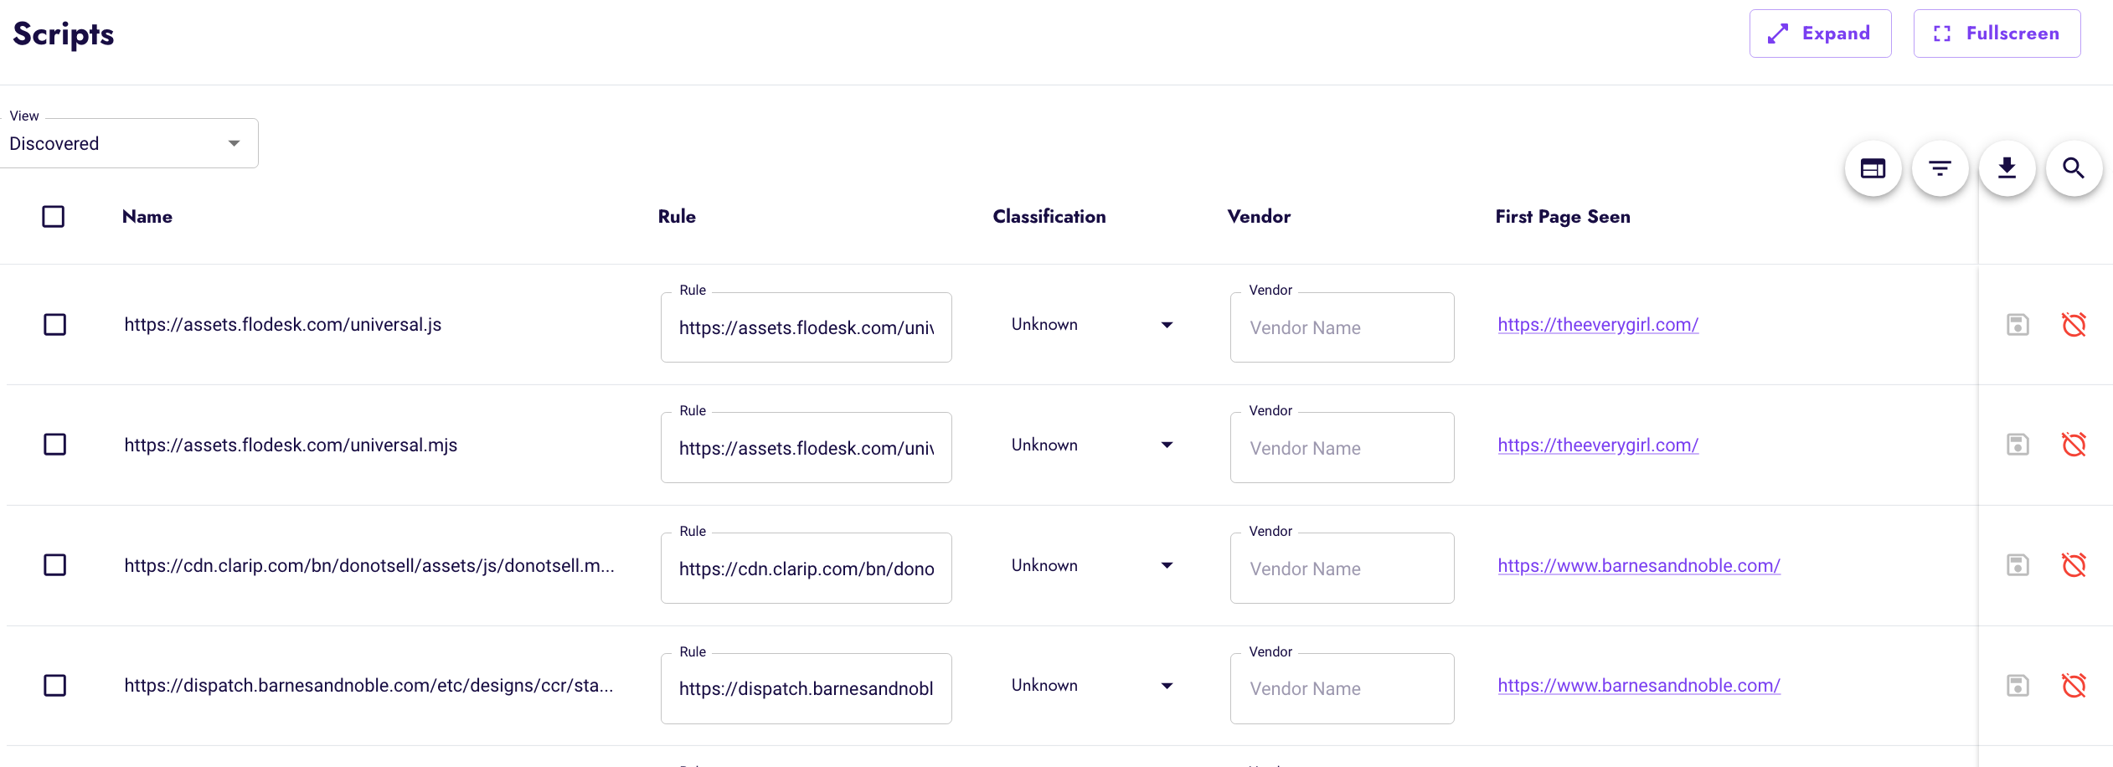Open the filter list icon
The height and width of the screenshot is (767, 2113).
pyautogui.click(x=1940, y=168)
